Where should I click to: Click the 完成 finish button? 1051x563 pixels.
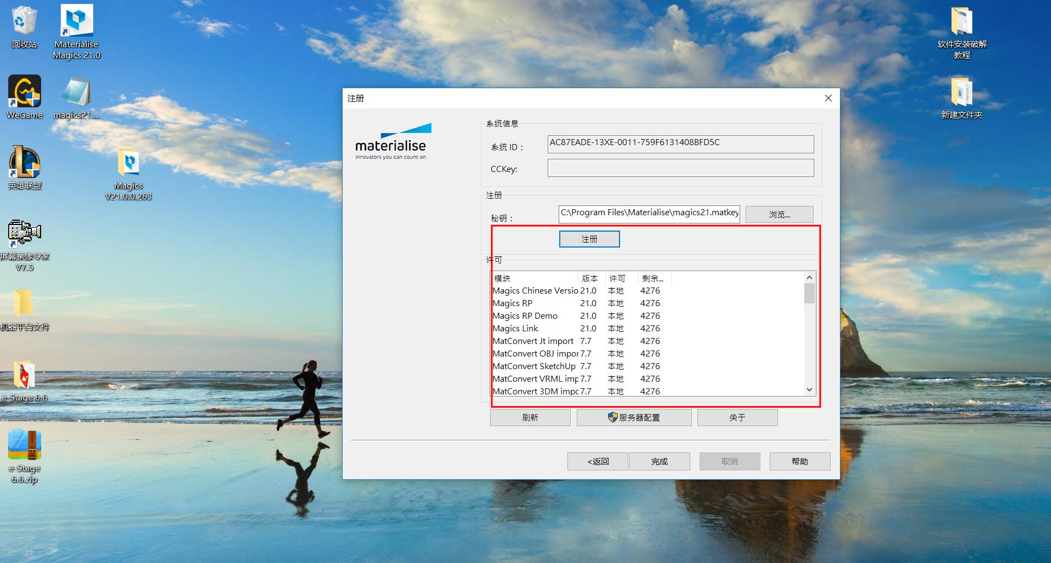(660, 461)
